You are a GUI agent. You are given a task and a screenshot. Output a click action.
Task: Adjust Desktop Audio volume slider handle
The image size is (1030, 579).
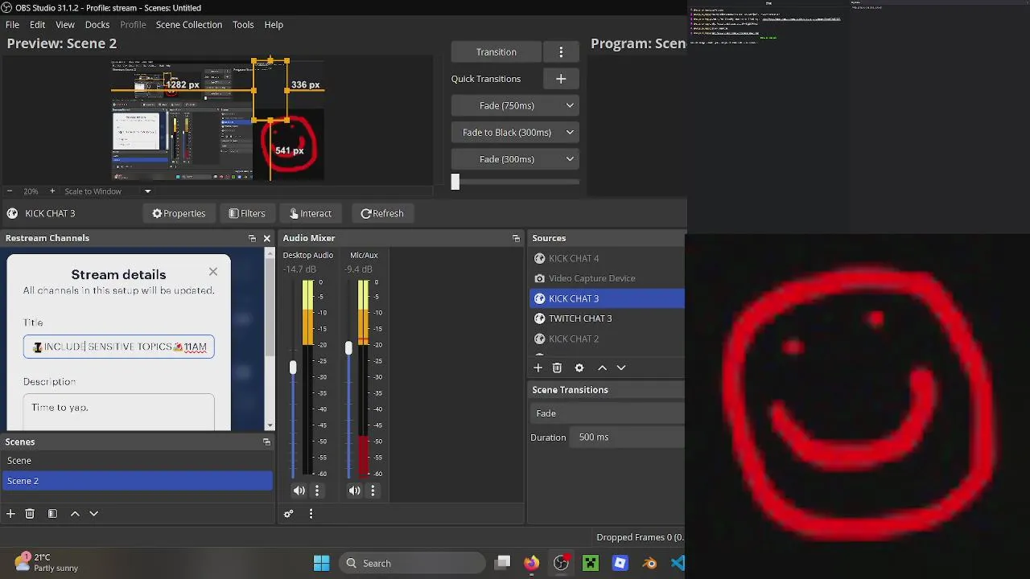point(293,368)
